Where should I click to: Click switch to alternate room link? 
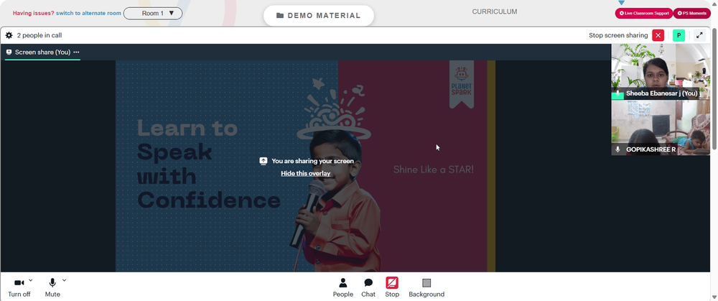[88, 13]
